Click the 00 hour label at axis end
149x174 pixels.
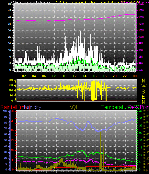click(134, 76)
